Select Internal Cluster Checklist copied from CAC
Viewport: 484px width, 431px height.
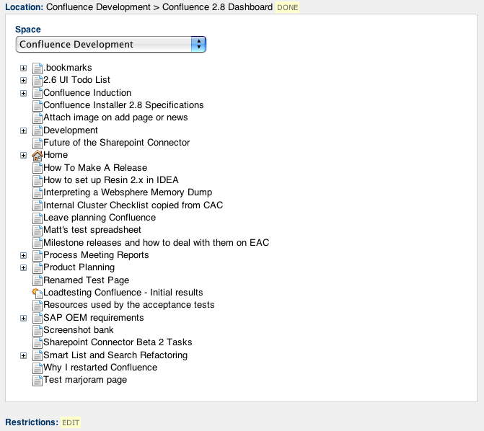coord(133,205)
